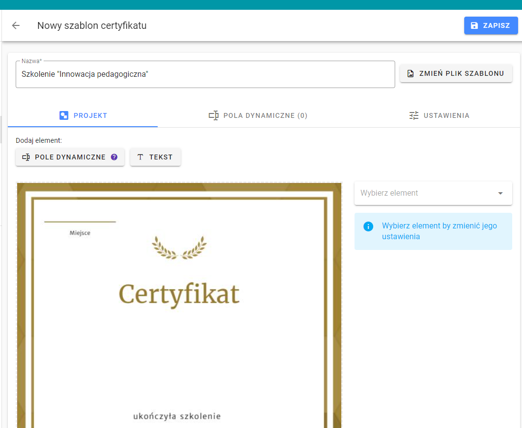Expand the Wybierz element dropdown arrow
This screenshot has width=522, height=428.
point(500,193)
